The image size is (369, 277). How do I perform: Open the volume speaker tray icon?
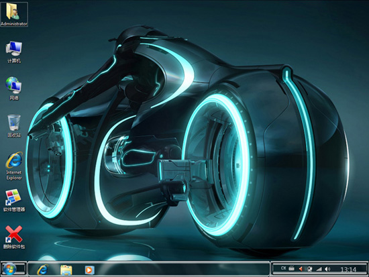(327, 269)
